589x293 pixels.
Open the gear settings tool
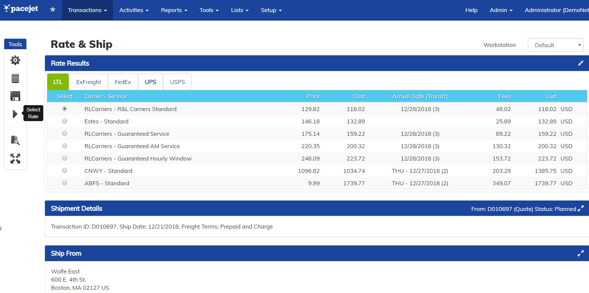pos(15,60)
